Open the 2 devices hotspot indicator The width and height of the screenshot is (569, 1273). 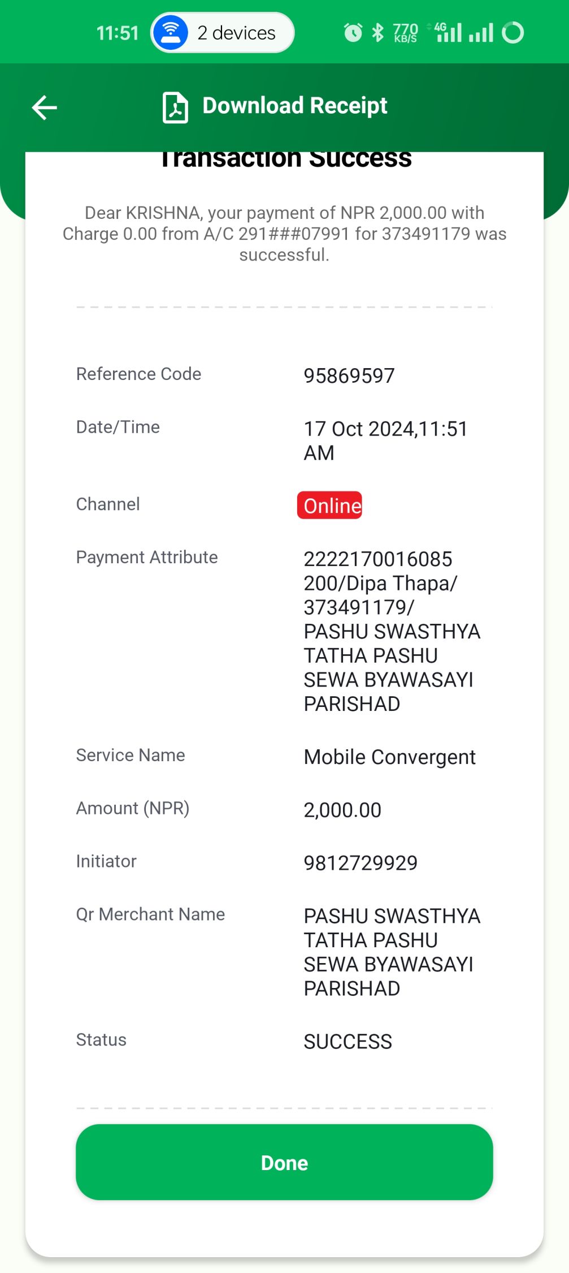222,33
